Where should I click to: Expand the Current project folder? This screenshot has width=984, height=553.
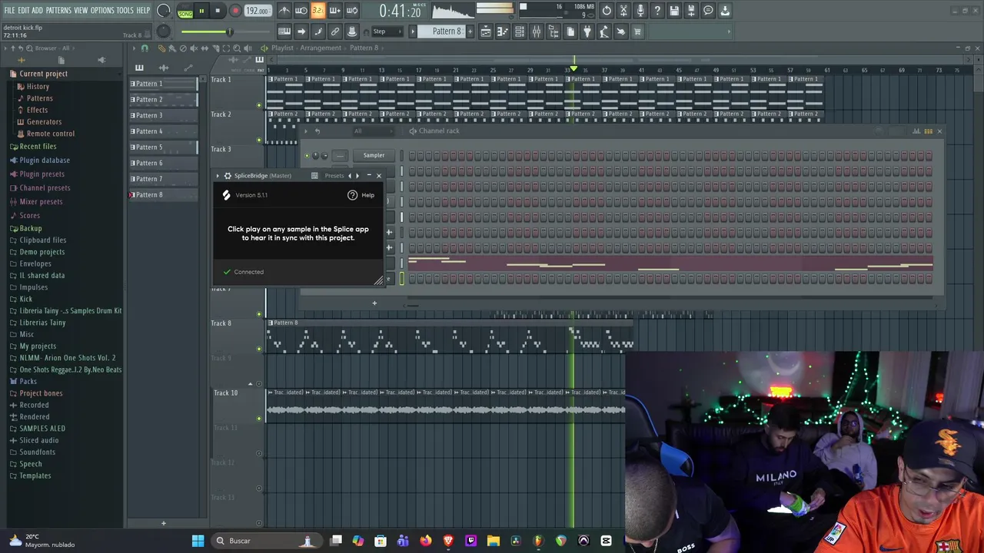click(43, 74)
